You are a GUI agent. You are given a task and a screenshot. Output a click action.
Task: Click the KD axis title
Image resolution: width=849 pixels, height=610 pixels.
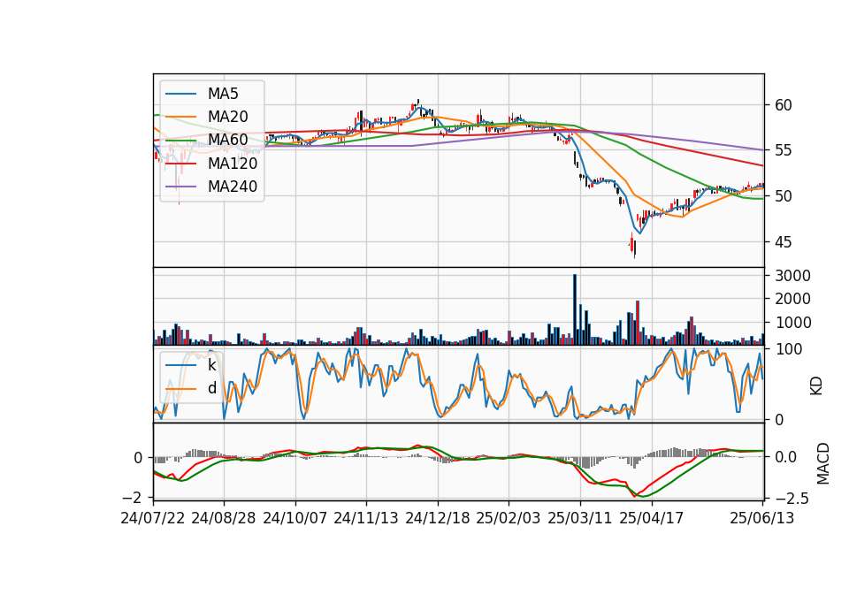(x=816, y=386)
